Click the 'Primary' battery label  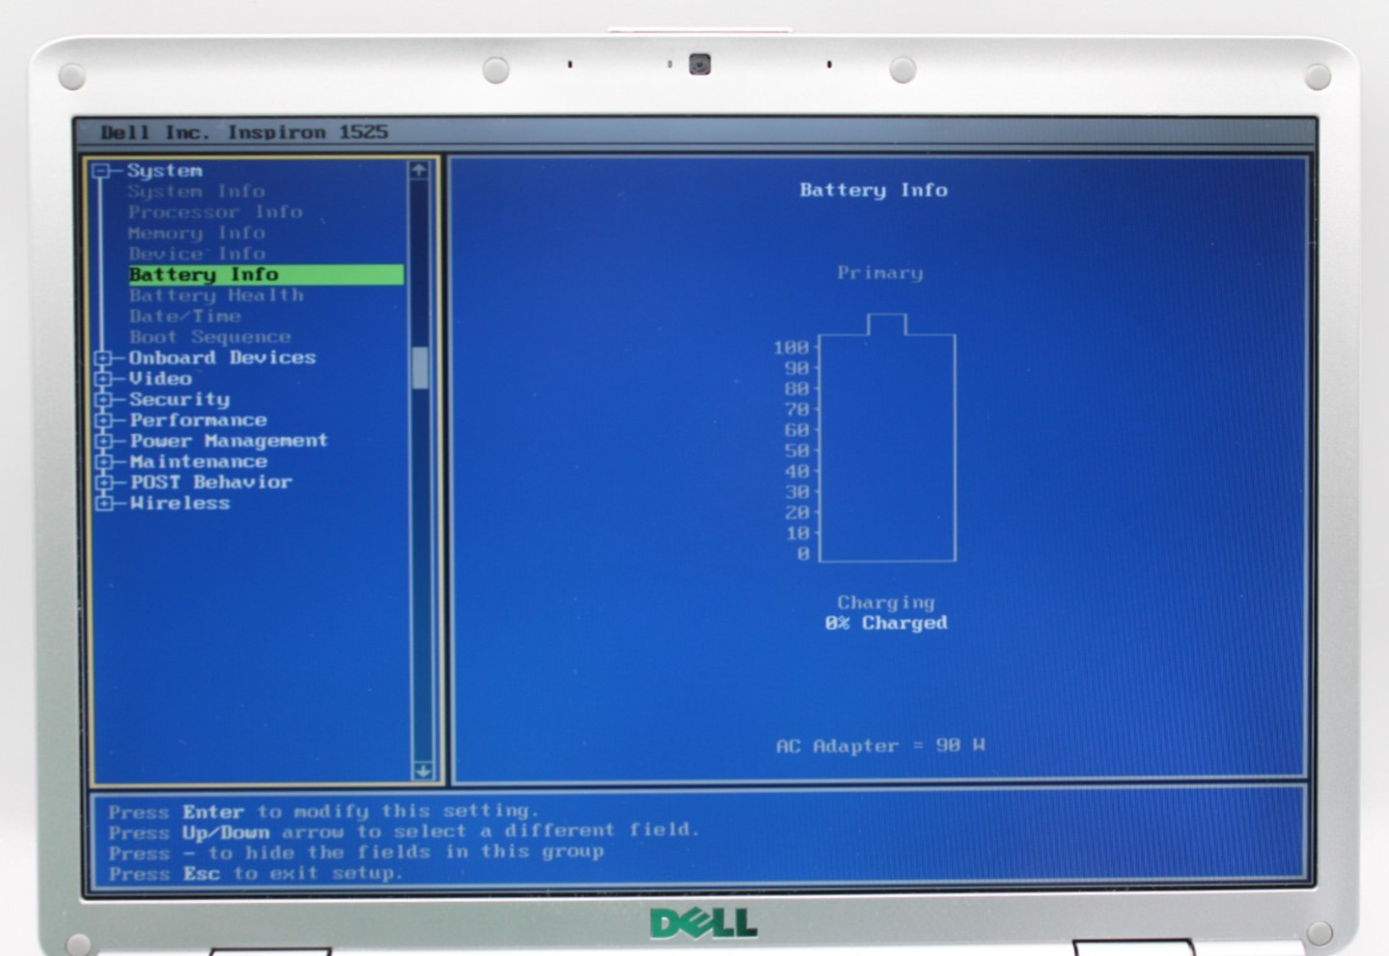click(879, 273)
